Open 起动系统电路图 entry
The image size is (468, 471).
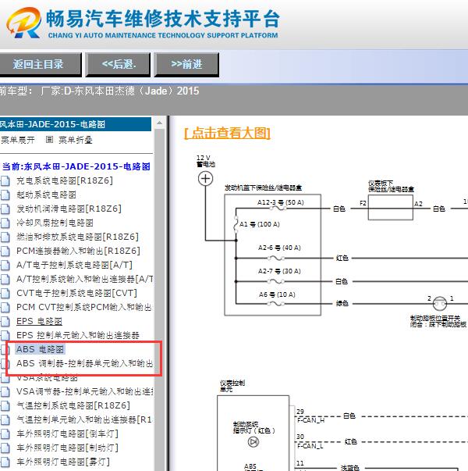(46, 194)
